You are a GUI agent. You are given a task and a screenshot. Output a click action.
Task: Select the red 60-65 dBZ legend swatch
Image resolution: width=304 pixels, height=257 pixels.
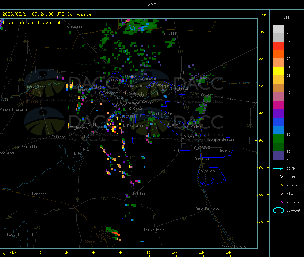tap(278, 46)
